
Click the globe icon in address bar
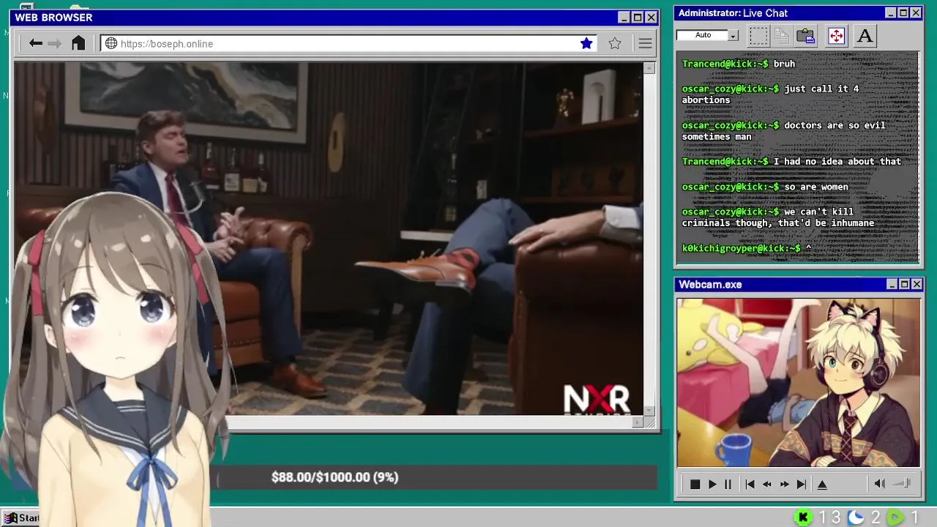(x=111, y=44)
